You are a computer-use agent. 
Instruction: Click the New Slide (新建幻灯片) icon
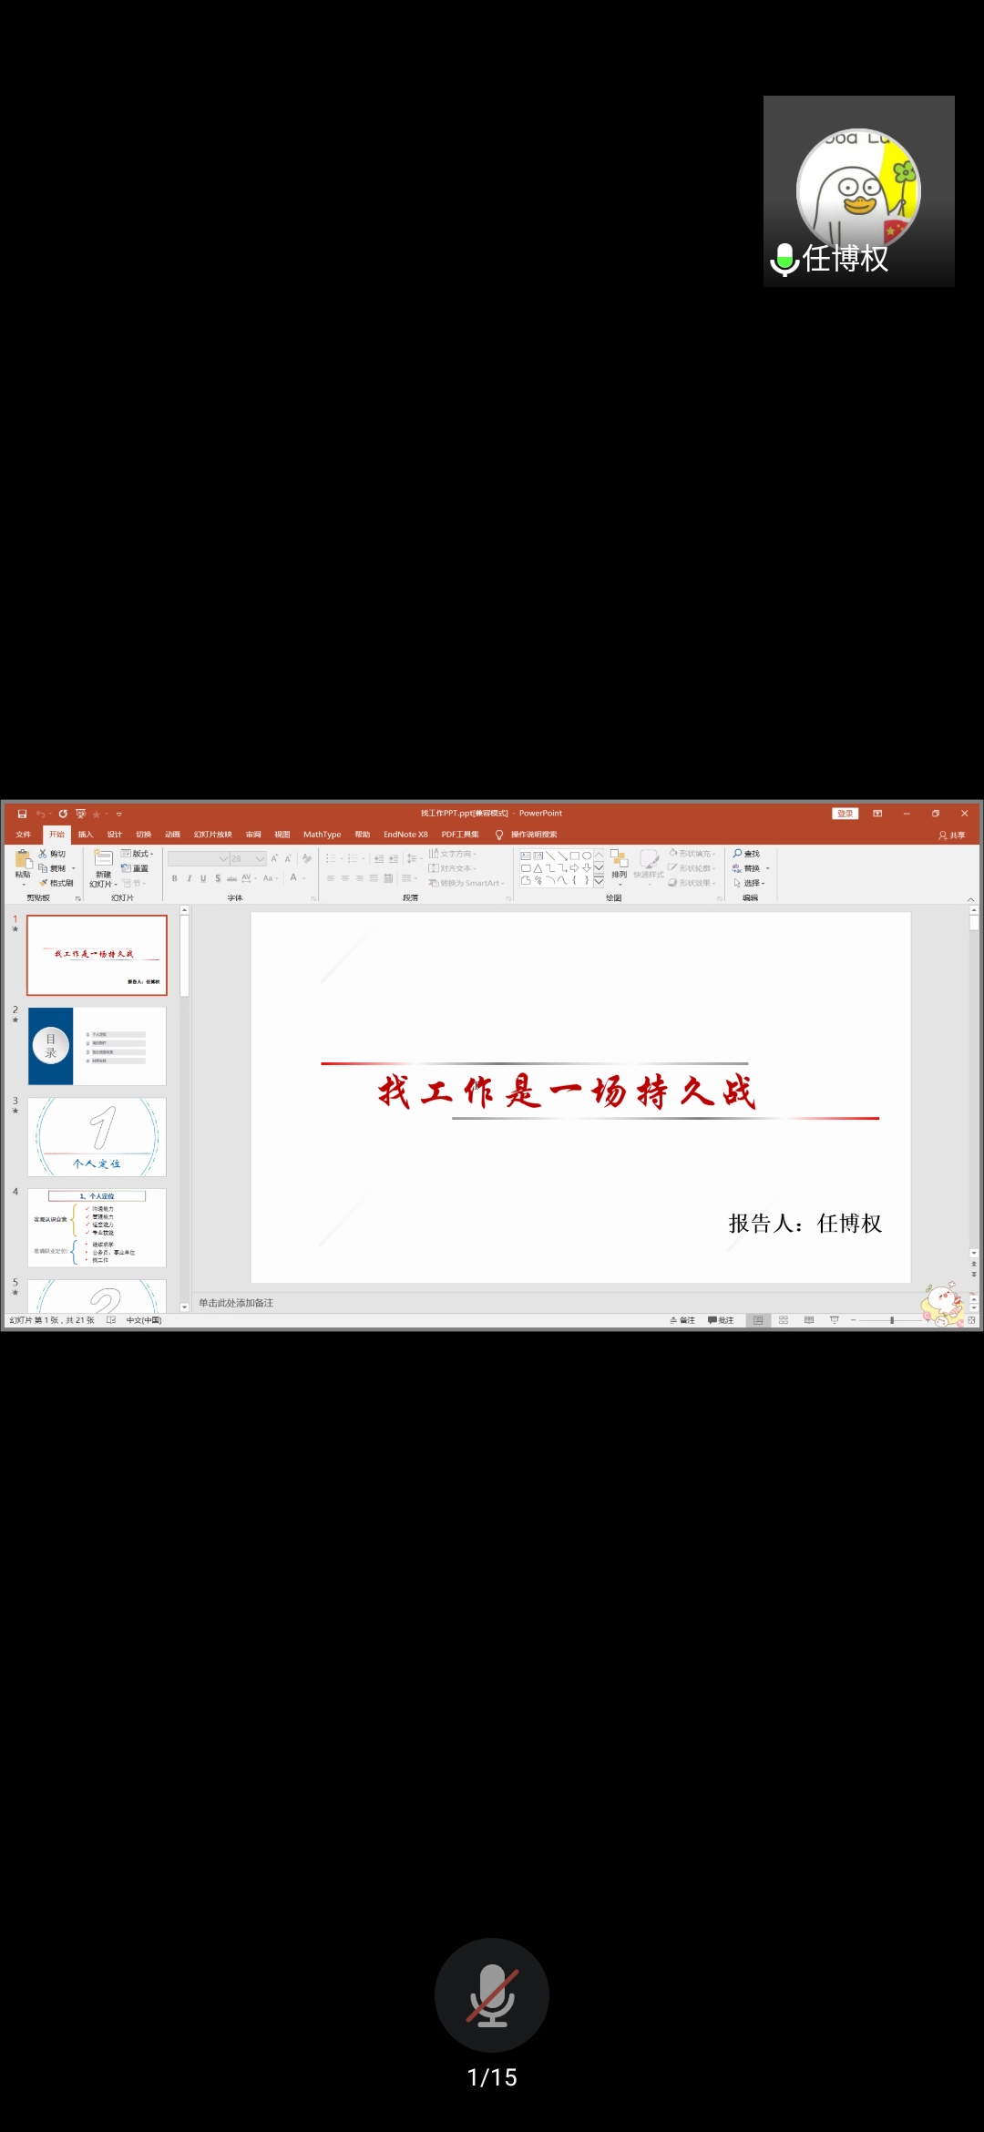coord(103,859)
